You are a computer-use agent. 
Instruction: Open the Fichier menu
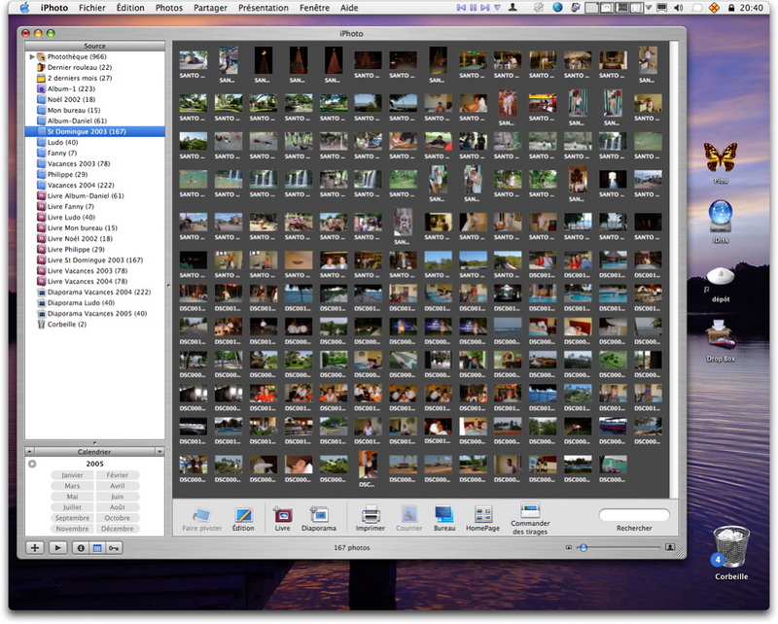[x=91, y=8]
